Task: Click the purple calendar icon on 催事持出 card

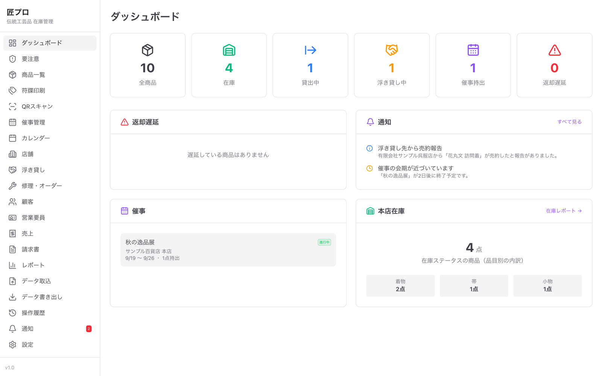Action: 473,50
